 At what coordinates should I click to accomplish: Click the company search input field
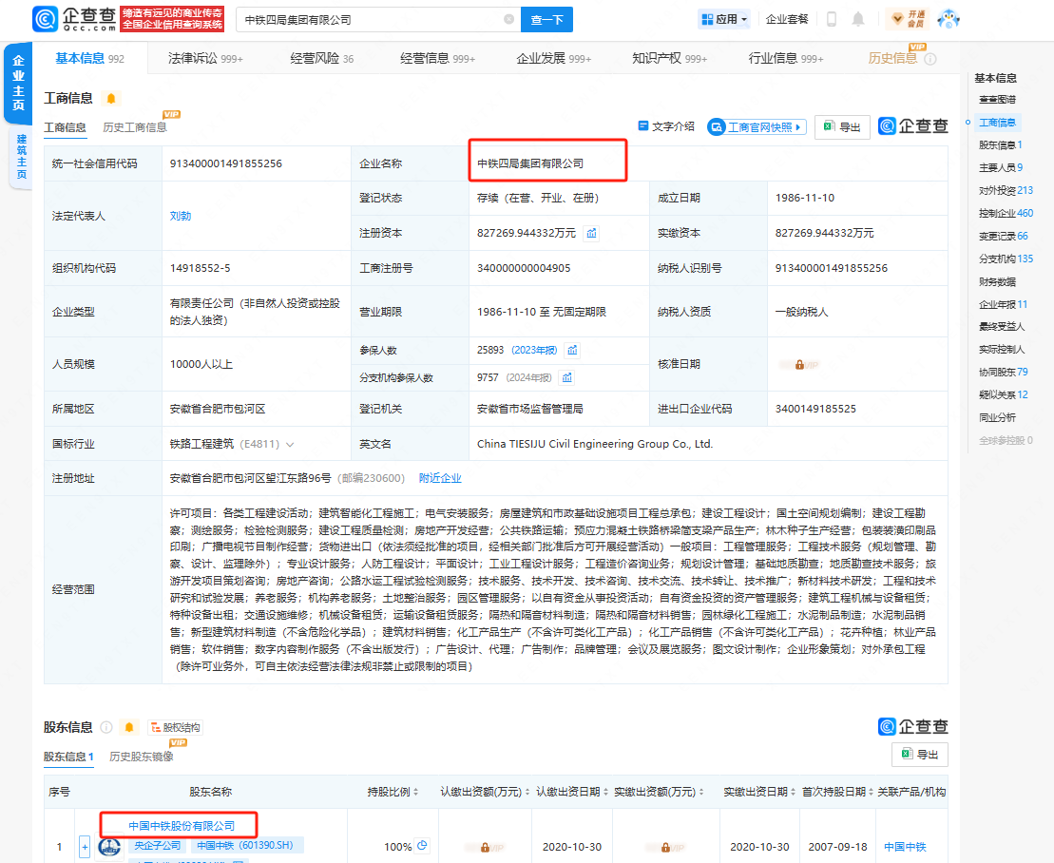[378, 20]
